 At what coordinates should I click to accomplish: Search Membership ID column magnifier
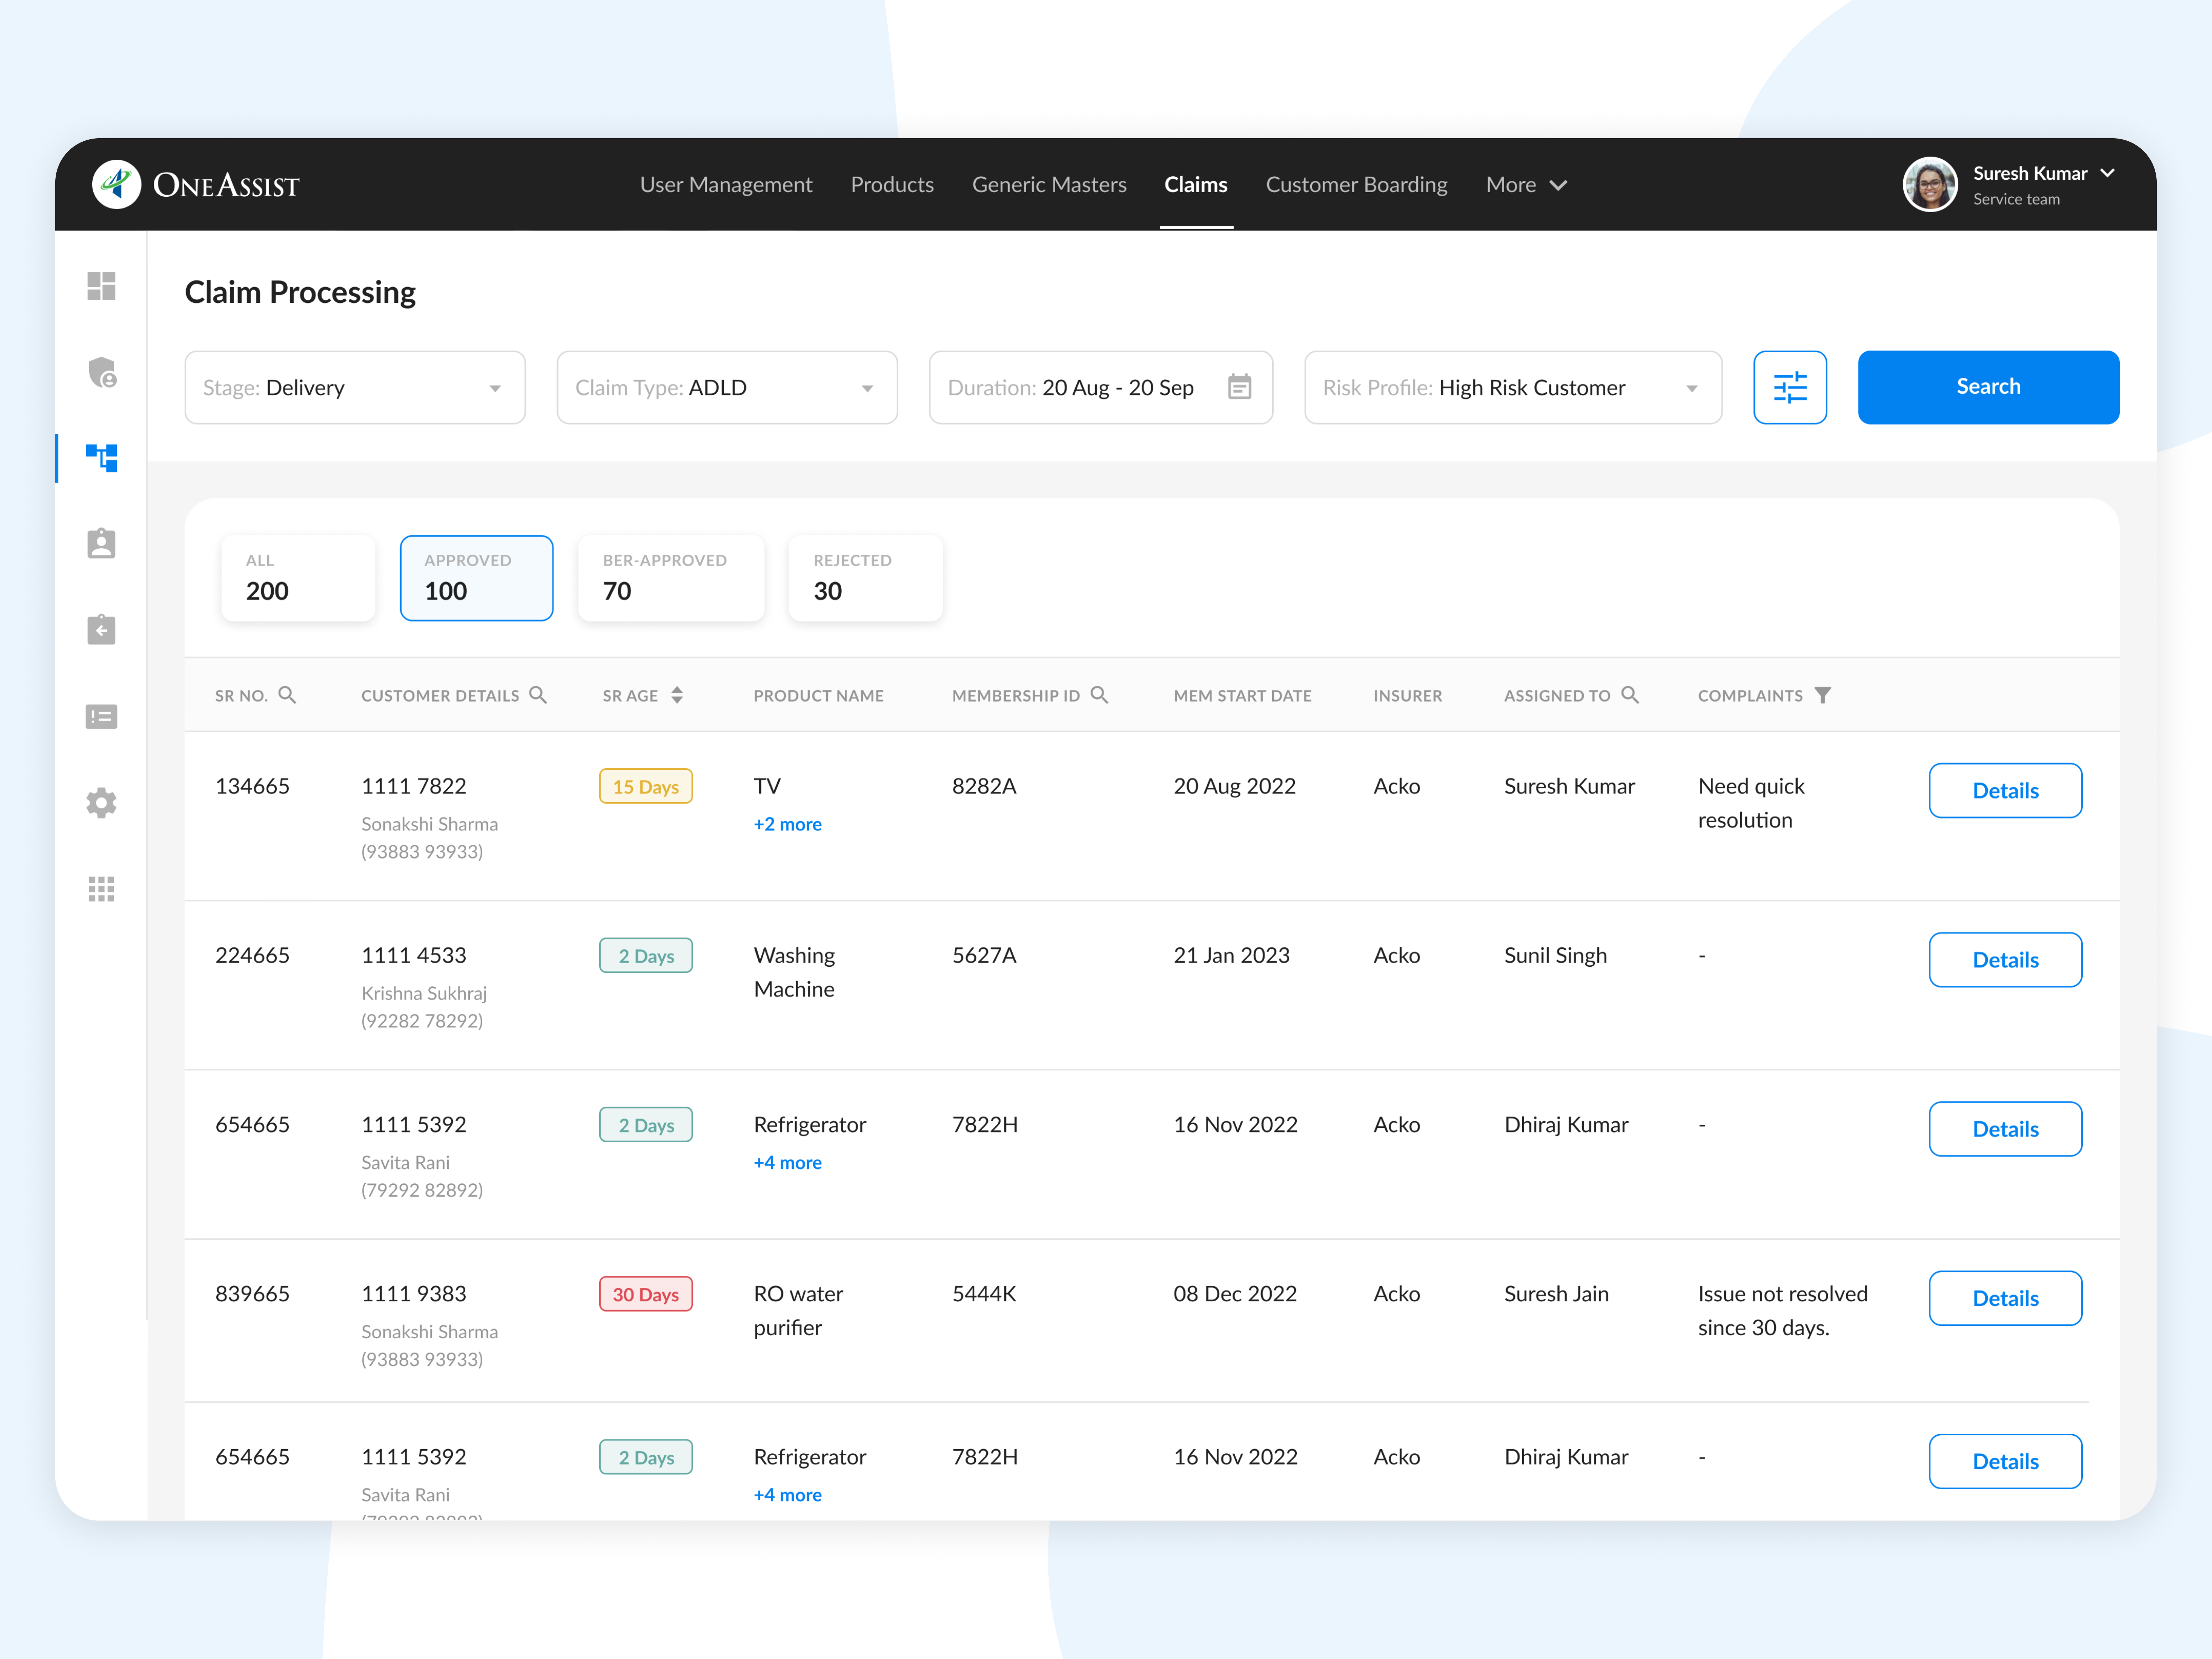coord(1099,695)
